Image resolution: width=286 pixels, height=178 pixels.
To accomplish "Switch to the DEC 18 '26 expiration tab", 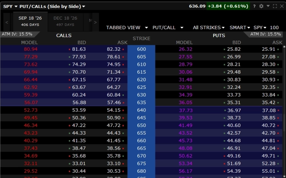I will coord(65,21).
